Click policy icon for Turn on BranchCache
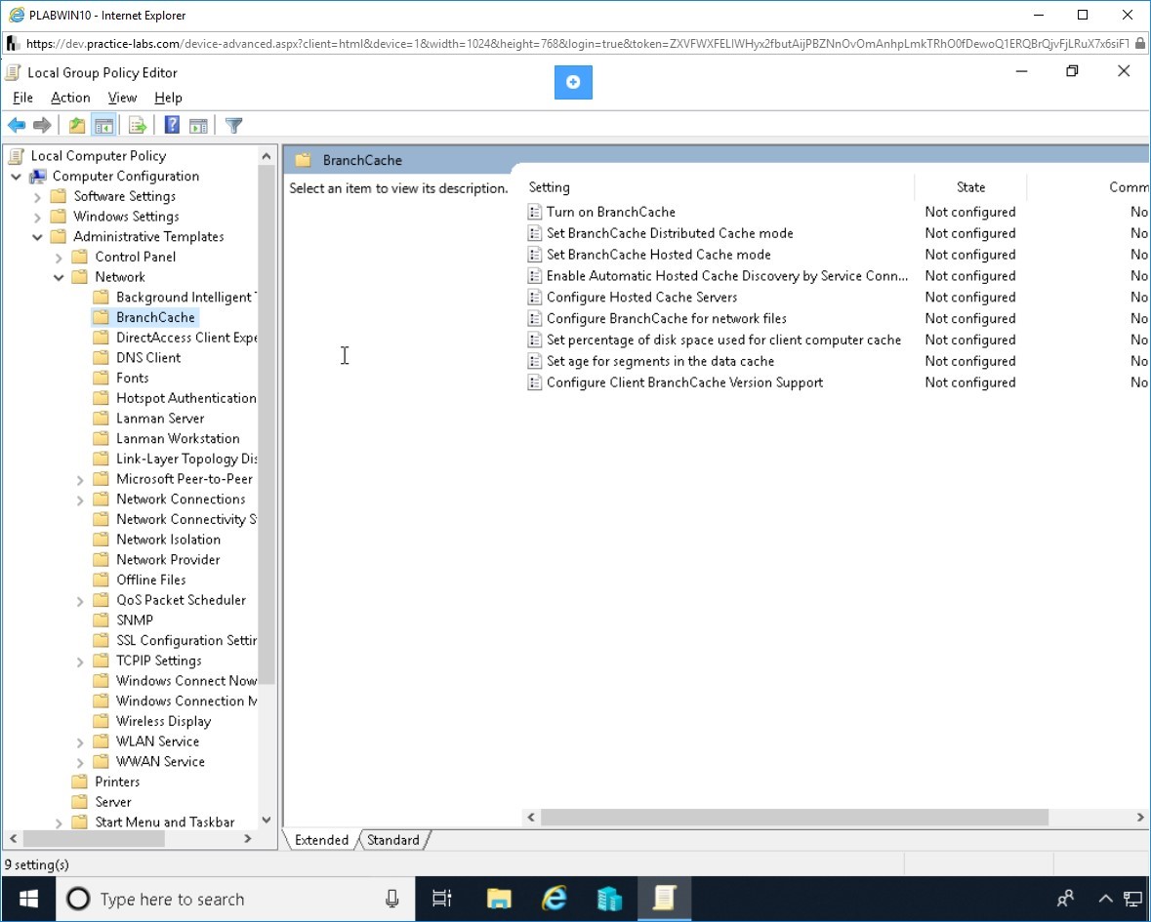 [535, 212]
